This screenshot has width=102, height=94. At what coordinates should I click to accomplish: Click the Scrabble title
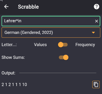tap(28, 7)
